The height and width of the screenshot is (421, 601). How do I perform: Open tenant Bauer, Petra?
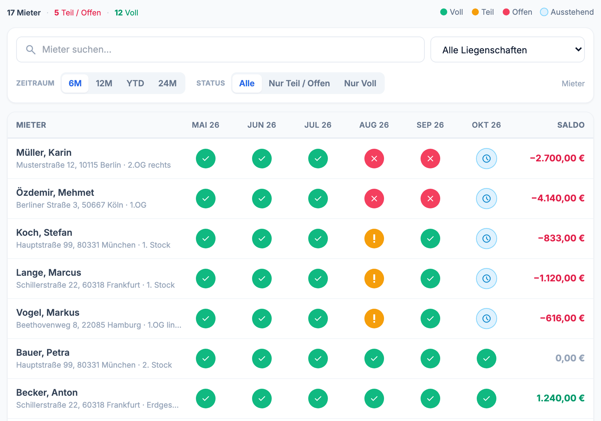pyautogui.click(x=43, y=353)
